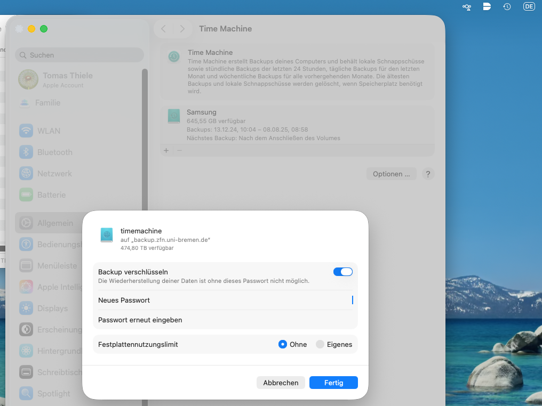Click Abbrechen to cancel the dialog

pos(281,383)
